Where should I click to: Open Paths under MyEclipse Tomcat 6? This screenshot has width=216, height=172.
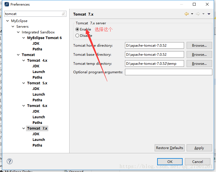(x=37, y=49)
